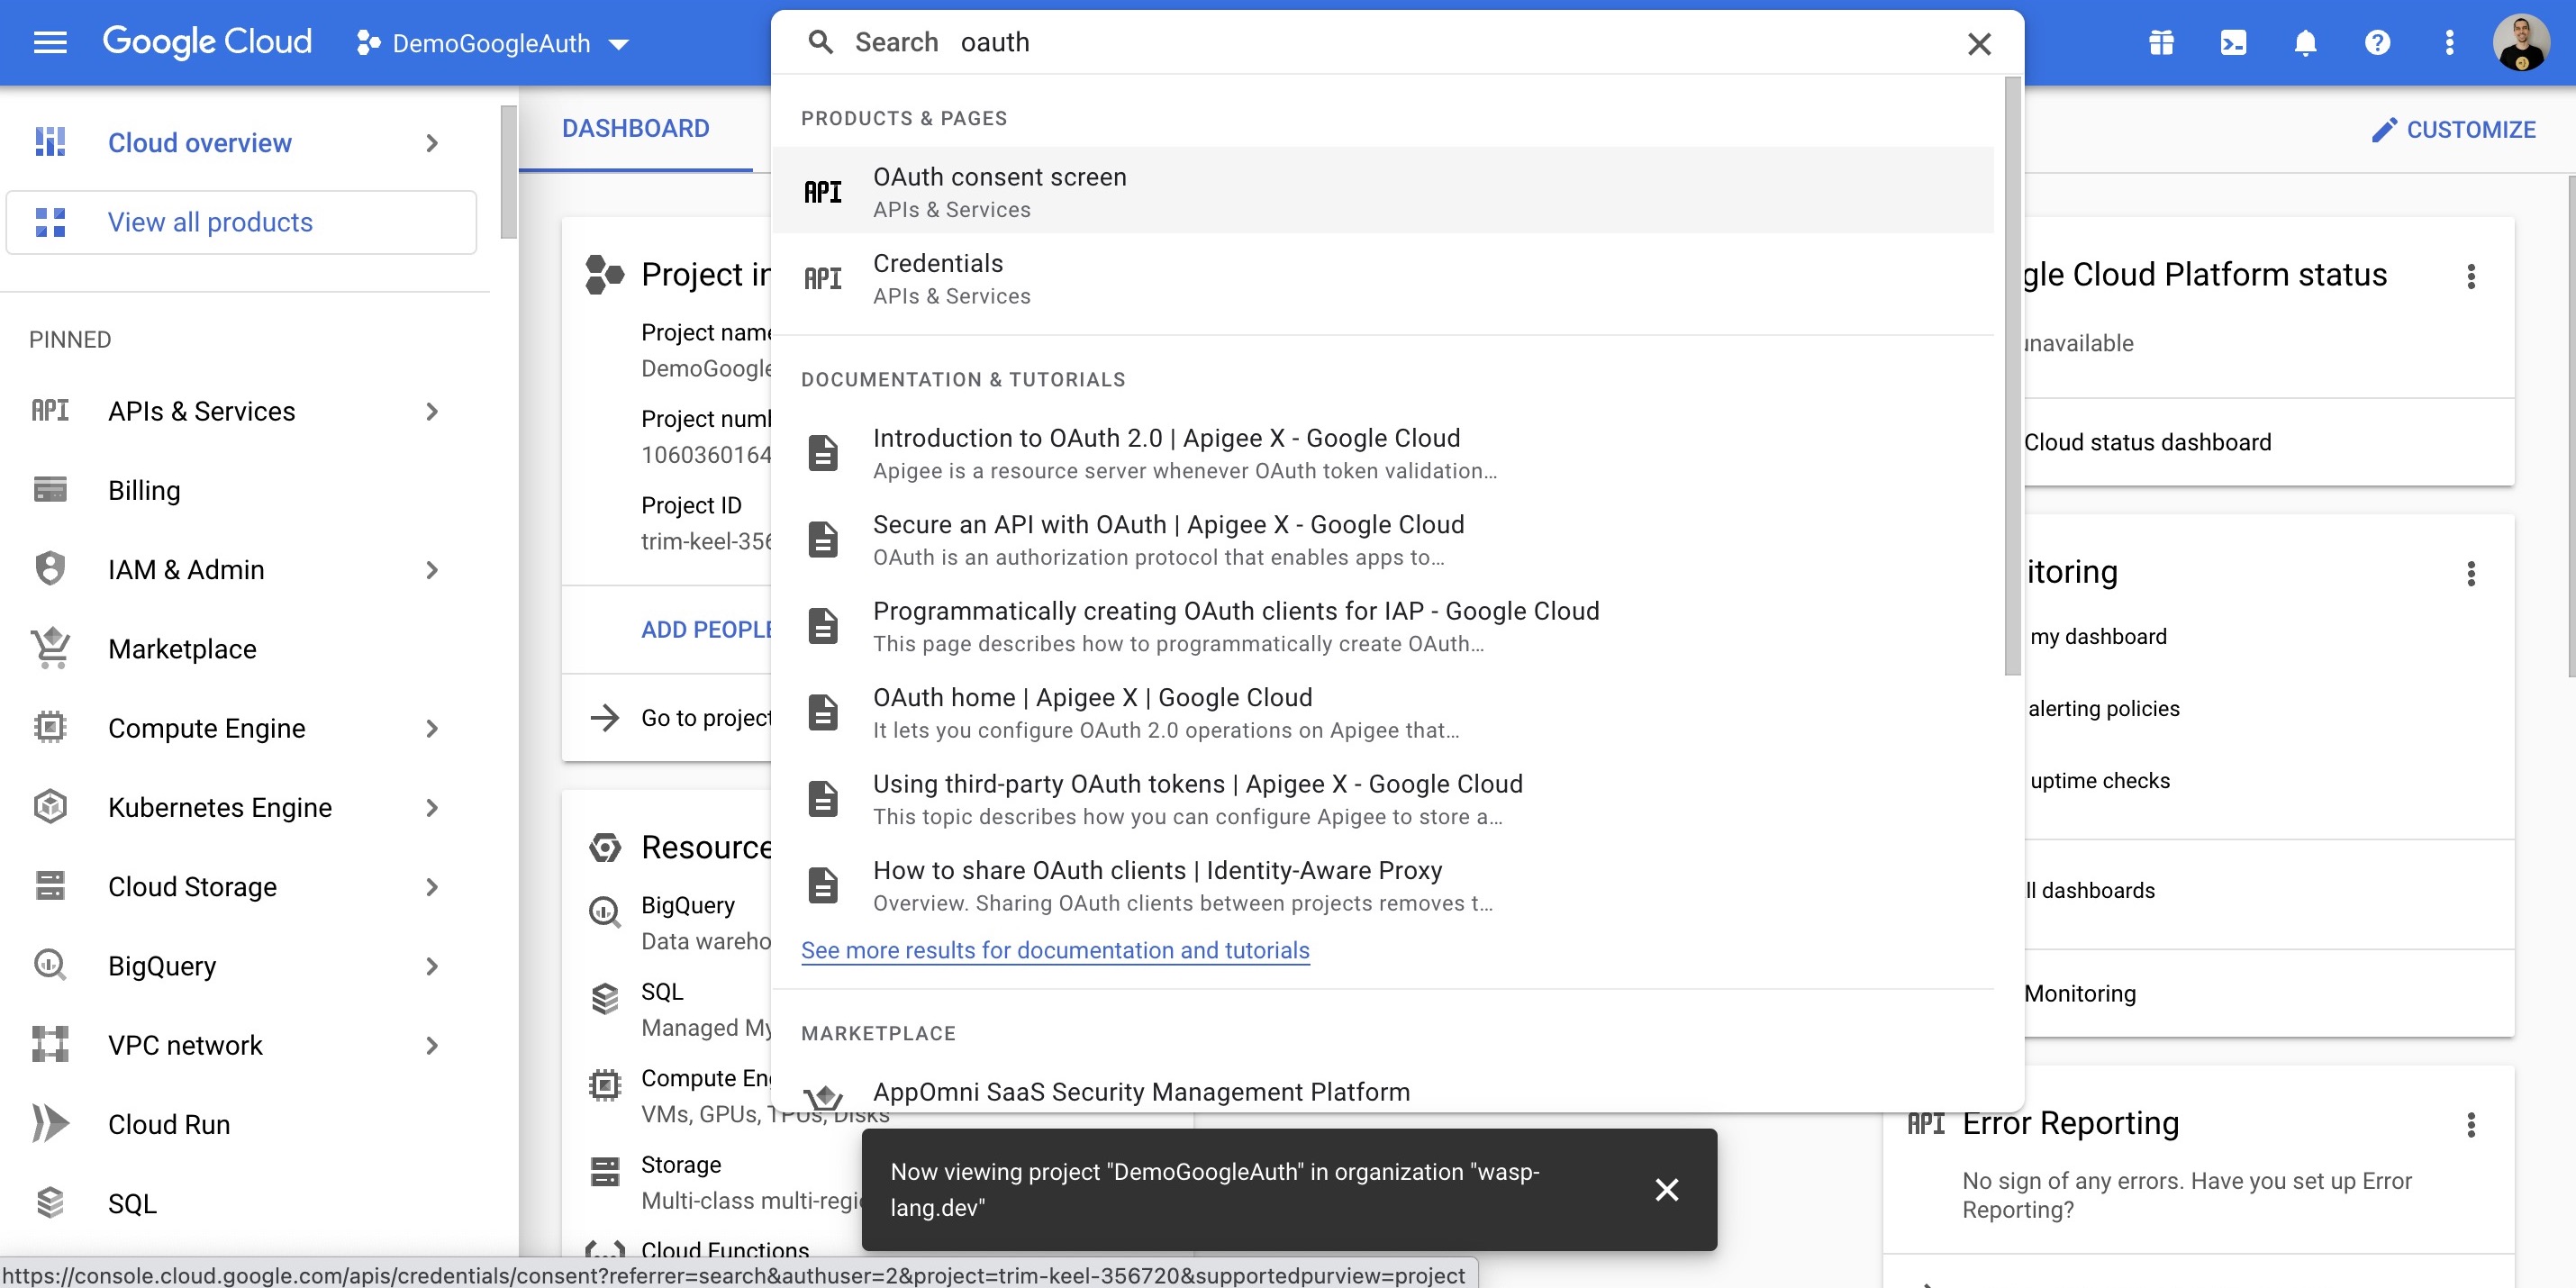This screenshot has height=1288, width=2576.
Task: Open the OAuth consent screen result
Action: tap(1000, 189)
